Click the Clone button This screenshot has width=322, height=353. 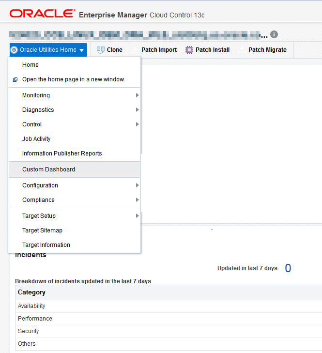pyautogui.click(x=109, y=50)
